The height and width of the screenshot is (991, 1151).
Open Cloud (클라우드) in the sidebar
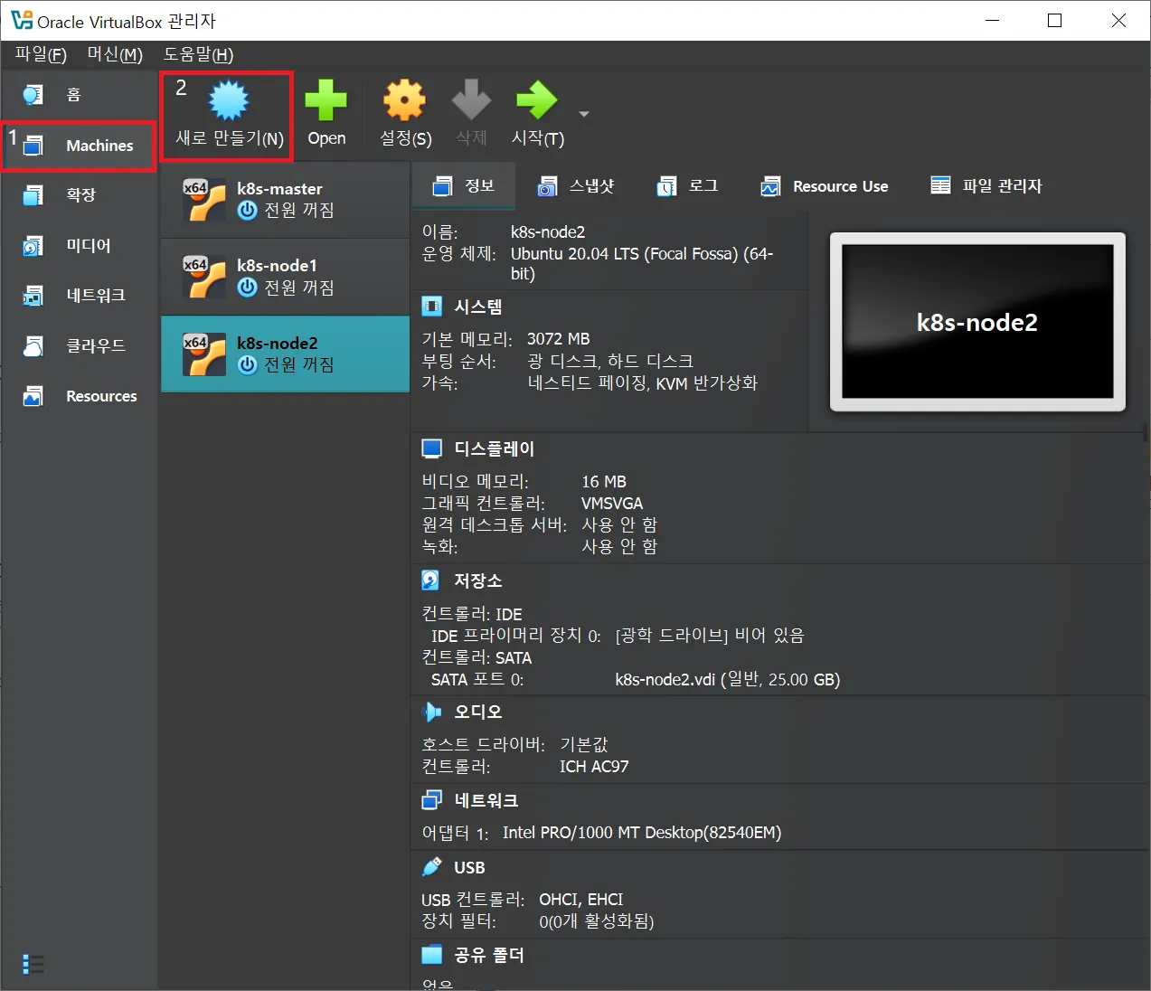[79, 345]
